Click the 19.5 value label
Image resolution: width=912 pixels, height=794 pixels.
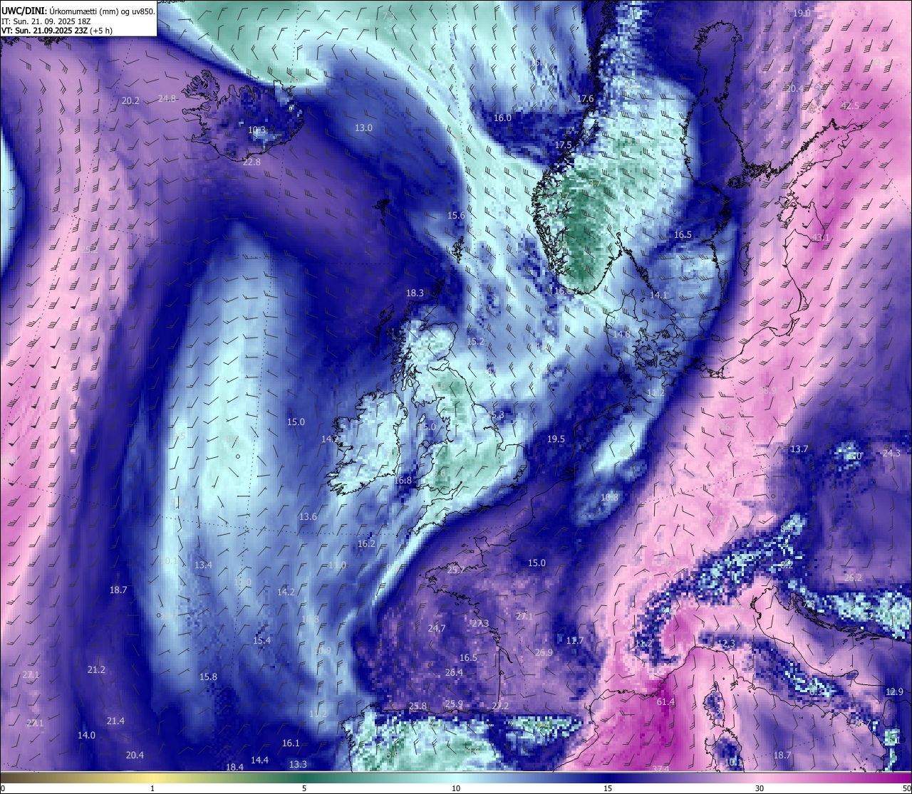point(556,439)
